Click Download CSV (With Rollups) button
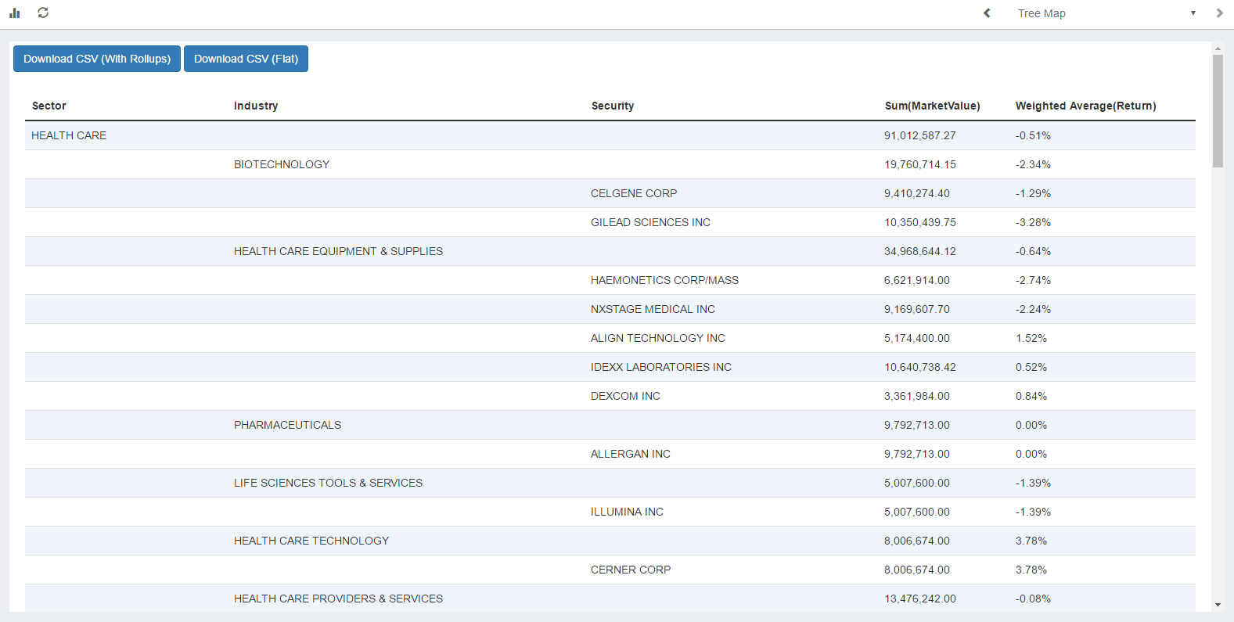 coord(97,59)
